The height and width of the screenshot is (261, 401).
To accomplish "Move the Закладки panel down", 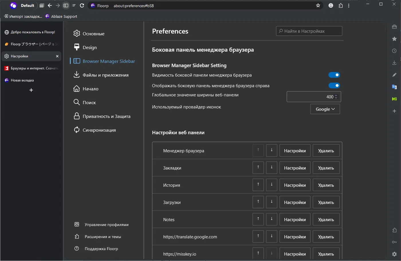I will pos(272,168).
